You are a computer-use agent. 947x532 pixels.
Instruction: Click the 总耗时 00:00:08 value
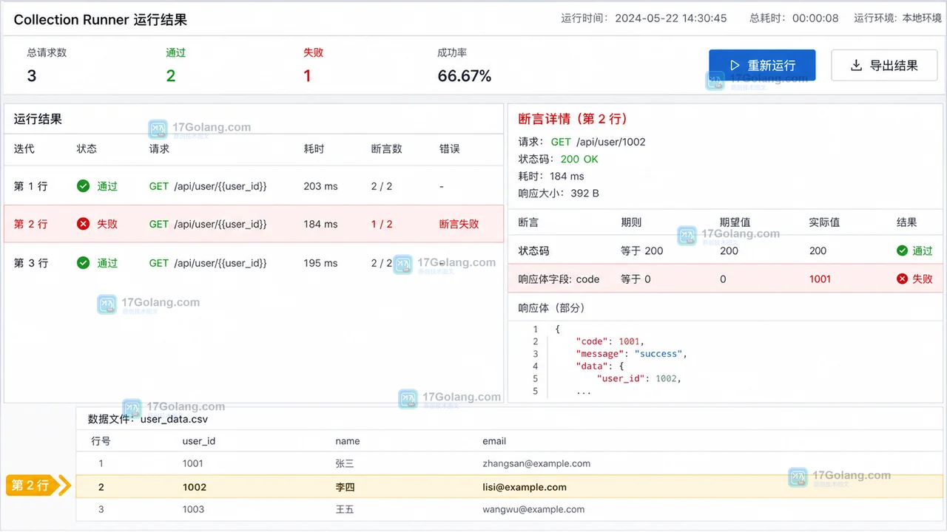tap(815, 18)
